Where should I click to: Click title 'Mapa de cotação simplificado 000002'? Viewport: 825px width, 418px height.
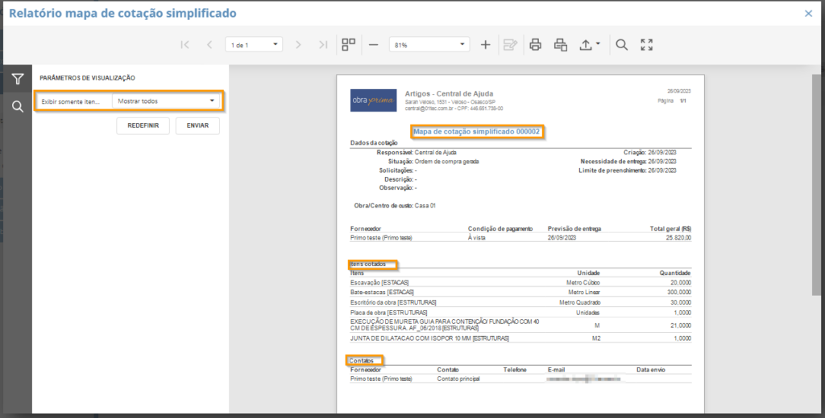(x=476, y=132)
